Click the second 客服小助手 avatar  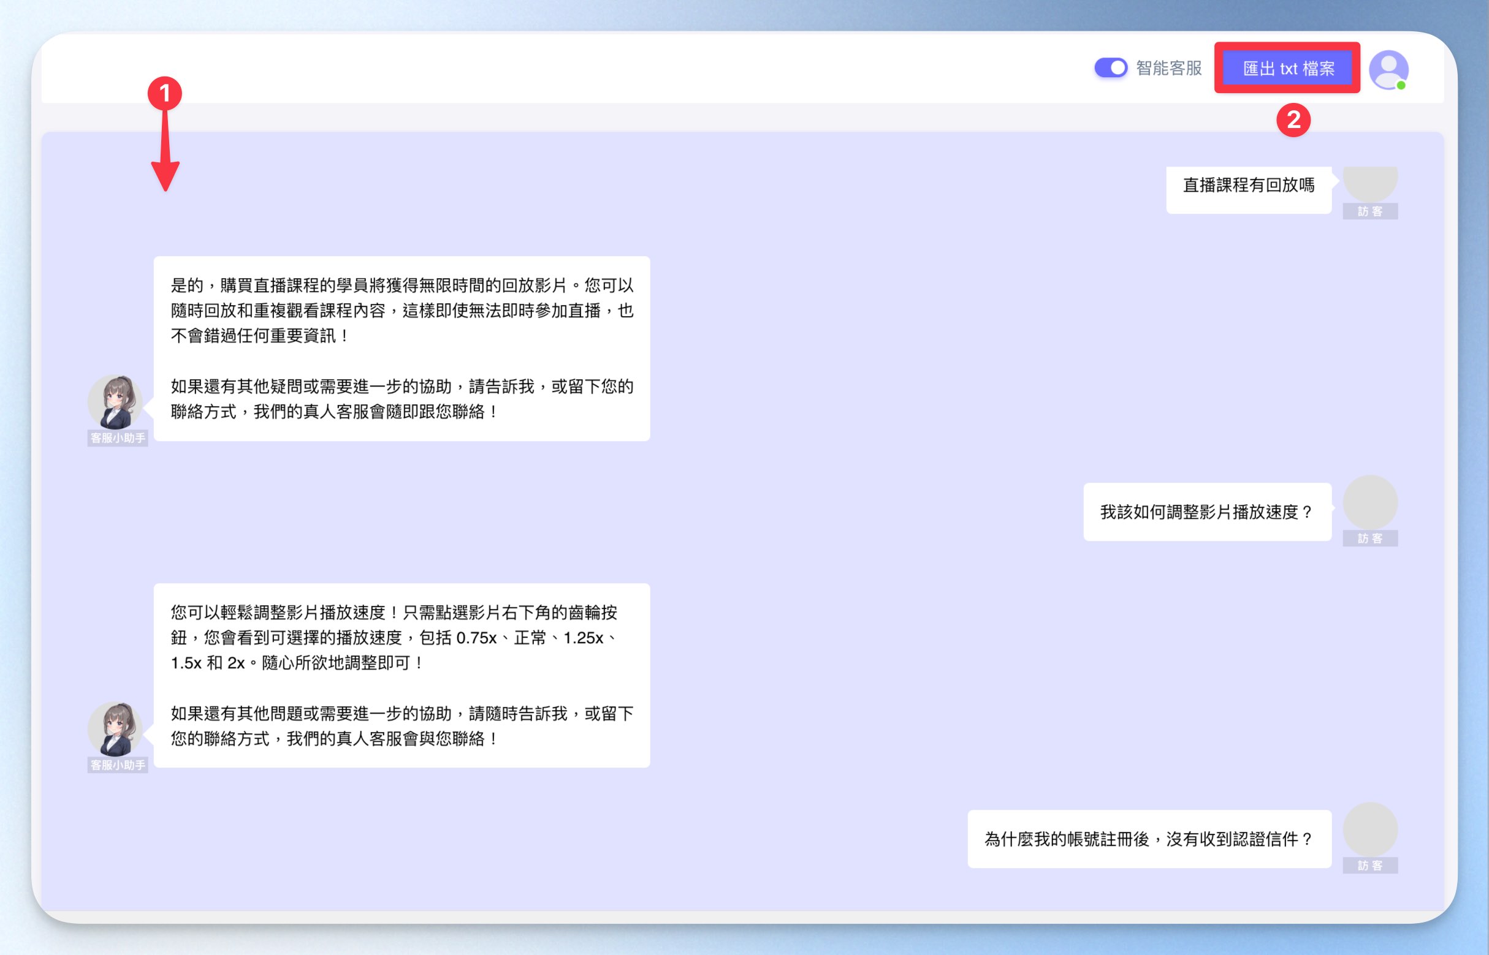(115, 728)
